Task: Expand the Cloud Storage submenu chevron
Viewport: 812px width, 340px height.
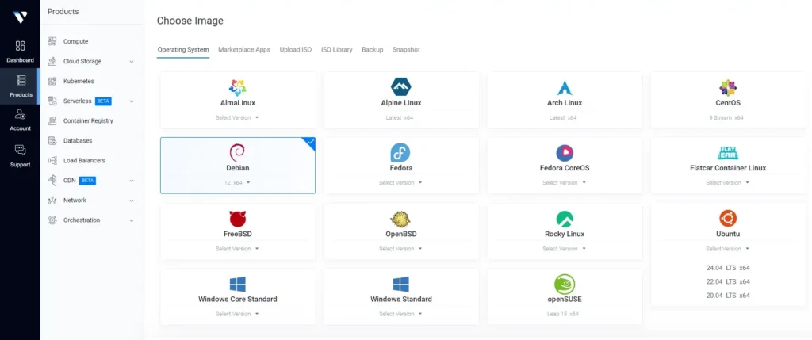Action: (x=132, y=62)
